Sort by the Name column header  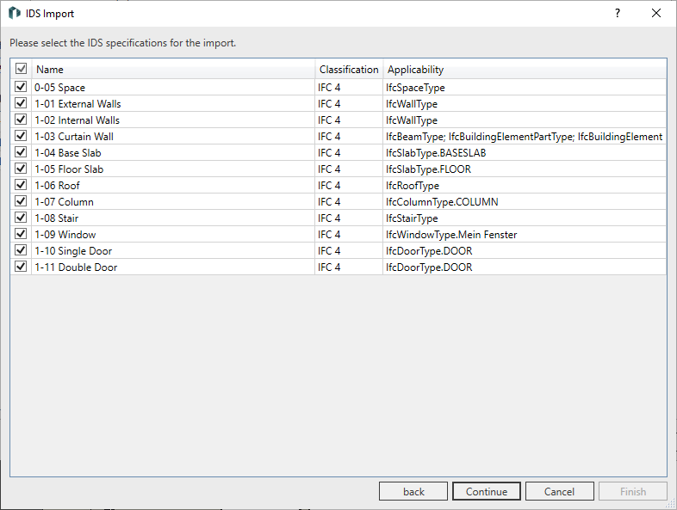tap(173, 69)
